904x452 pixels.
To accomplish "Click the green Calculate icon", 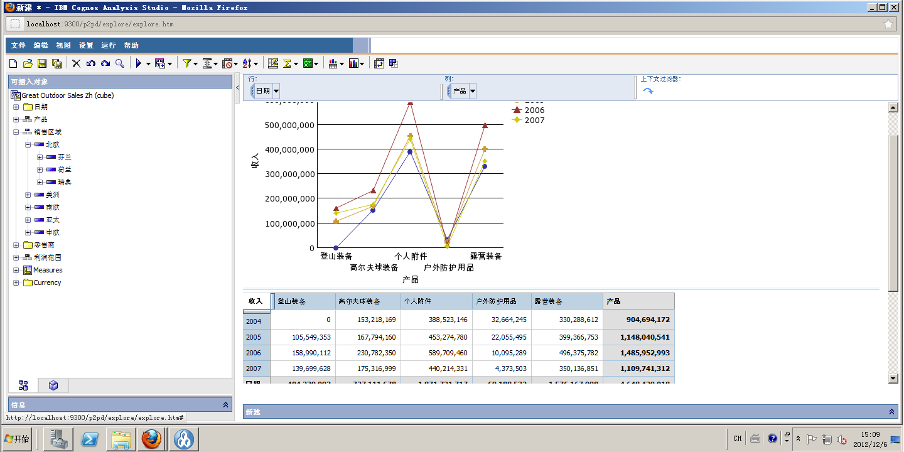I will [308, 63].
